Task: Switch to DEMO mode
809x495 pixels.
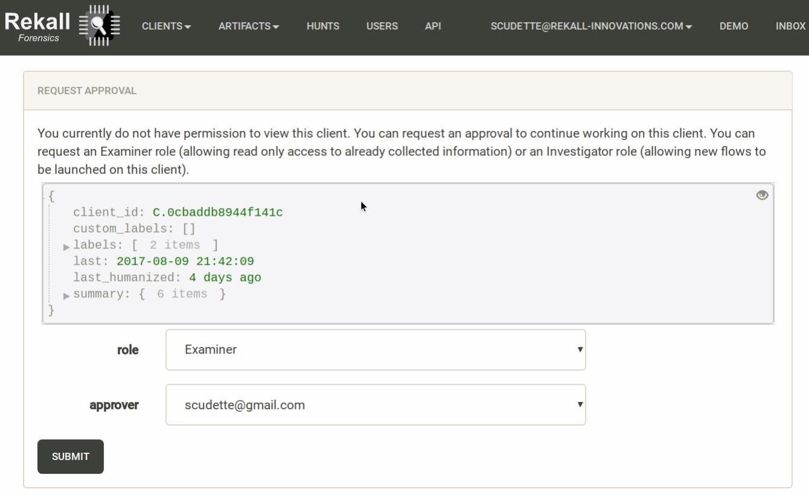Action: point(733,26)
